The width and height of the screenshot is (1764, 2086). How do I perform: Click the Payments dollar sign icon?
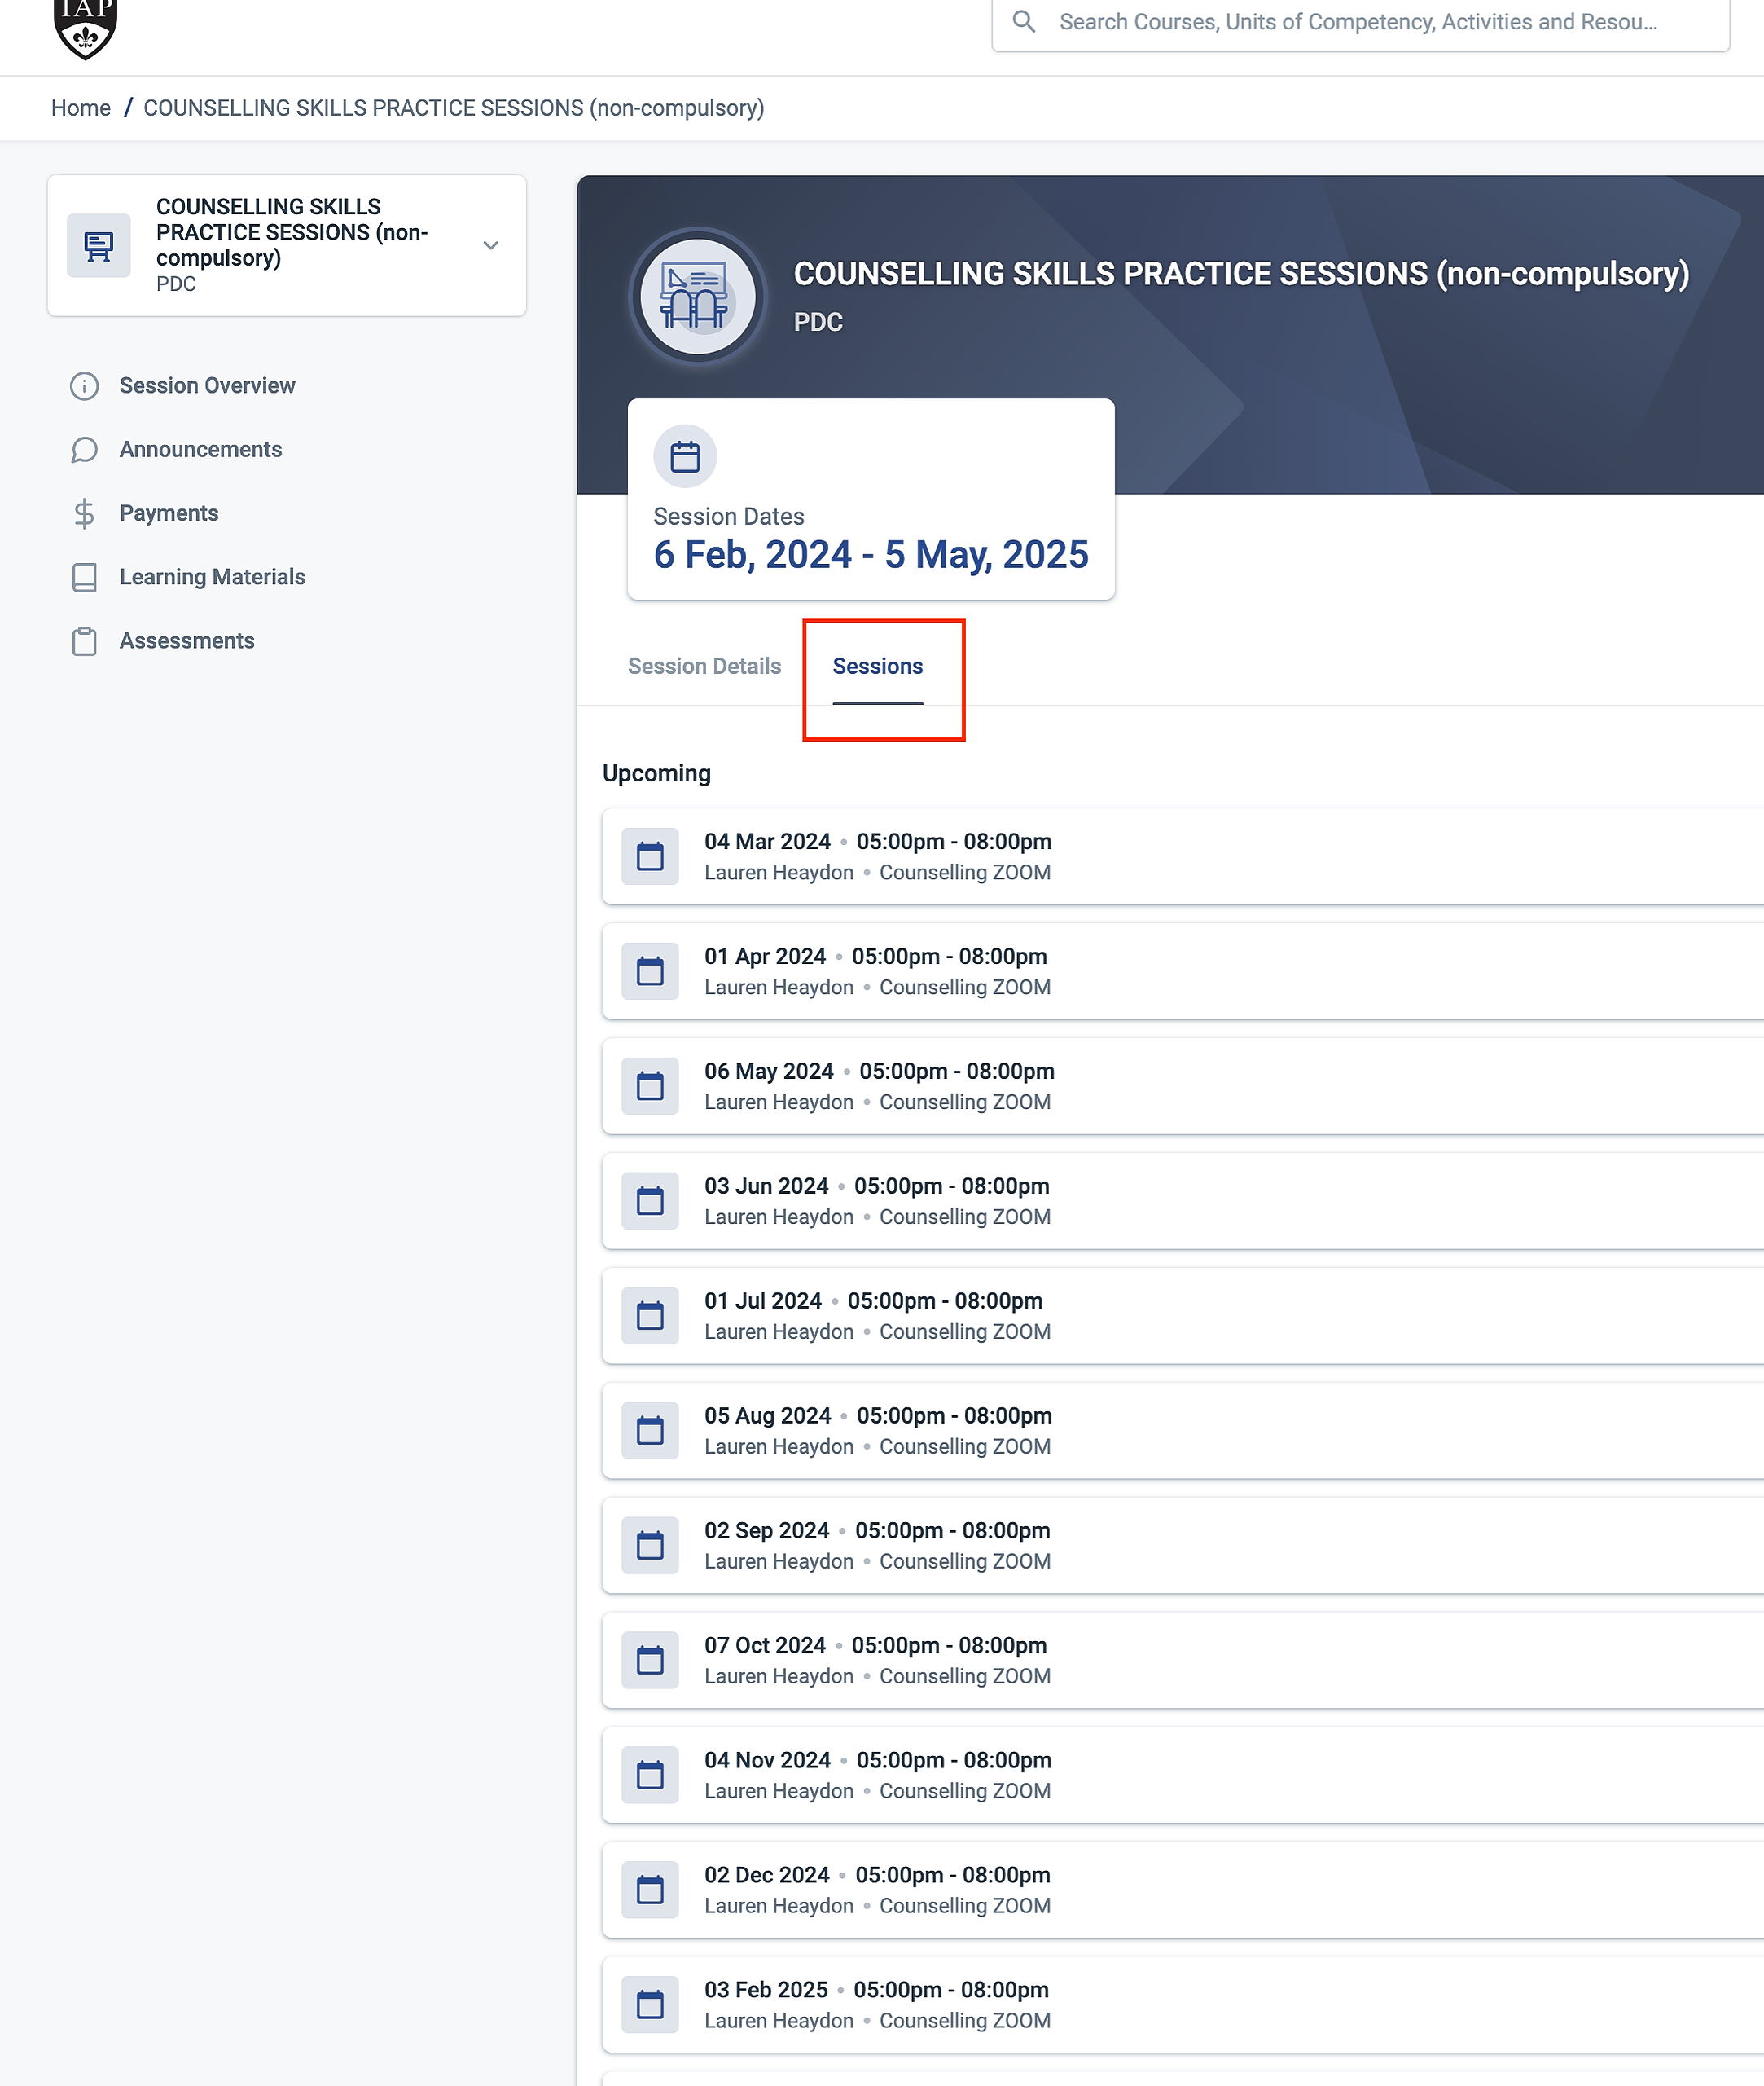pos(85,513)
